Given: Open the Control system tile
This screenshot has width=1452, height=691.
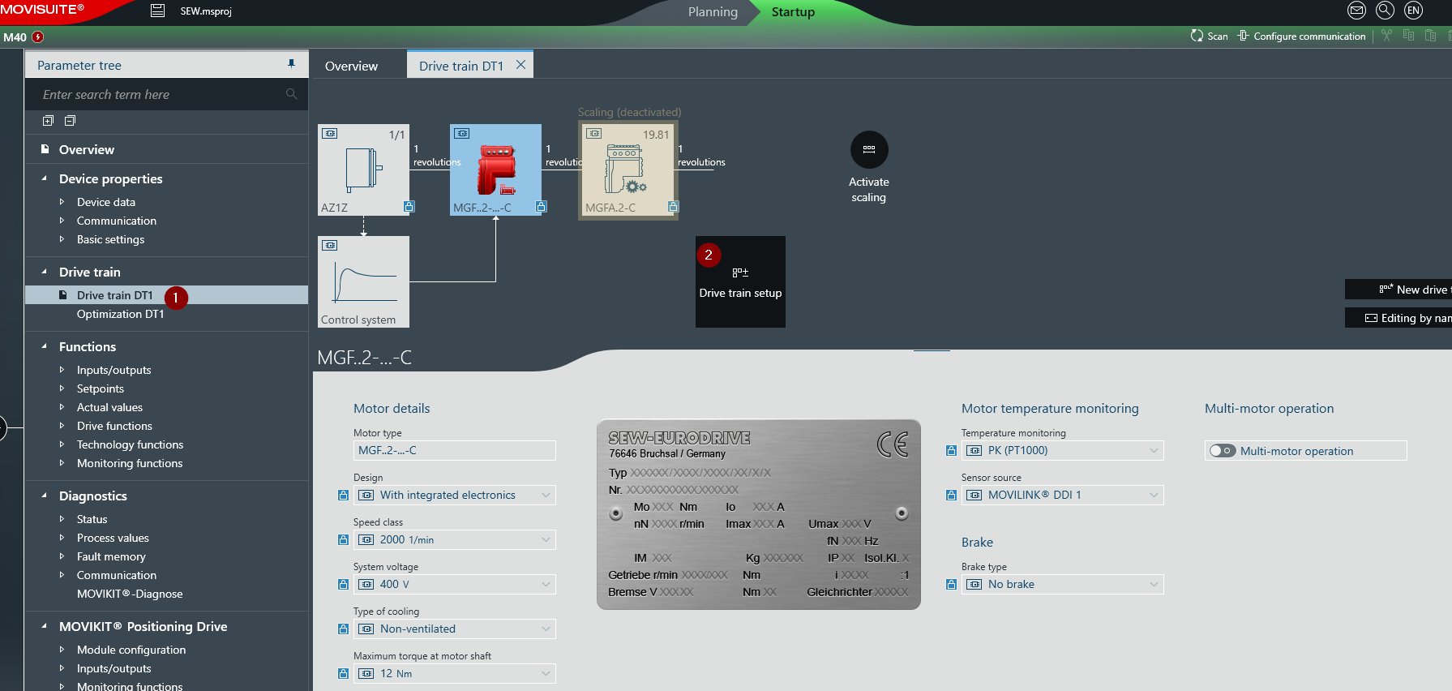Looking at the screenshot, I should click(x=363, y=281).
